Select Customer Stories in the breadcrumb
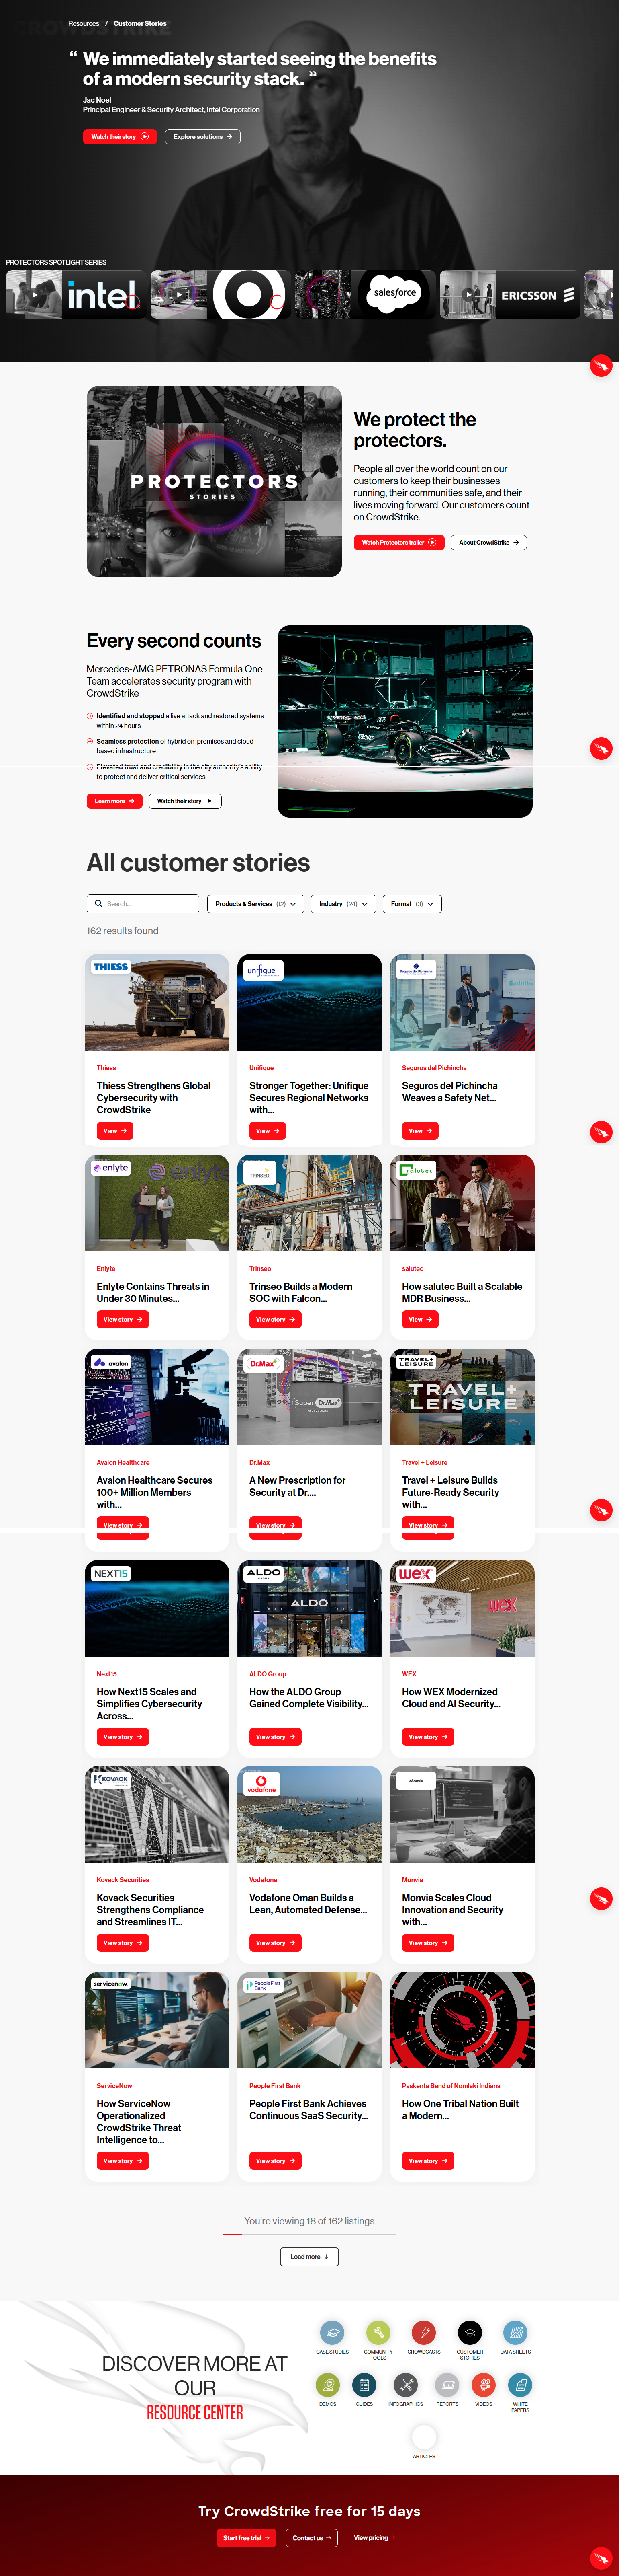Screen dimensions: 619x2576 (140, 23)
